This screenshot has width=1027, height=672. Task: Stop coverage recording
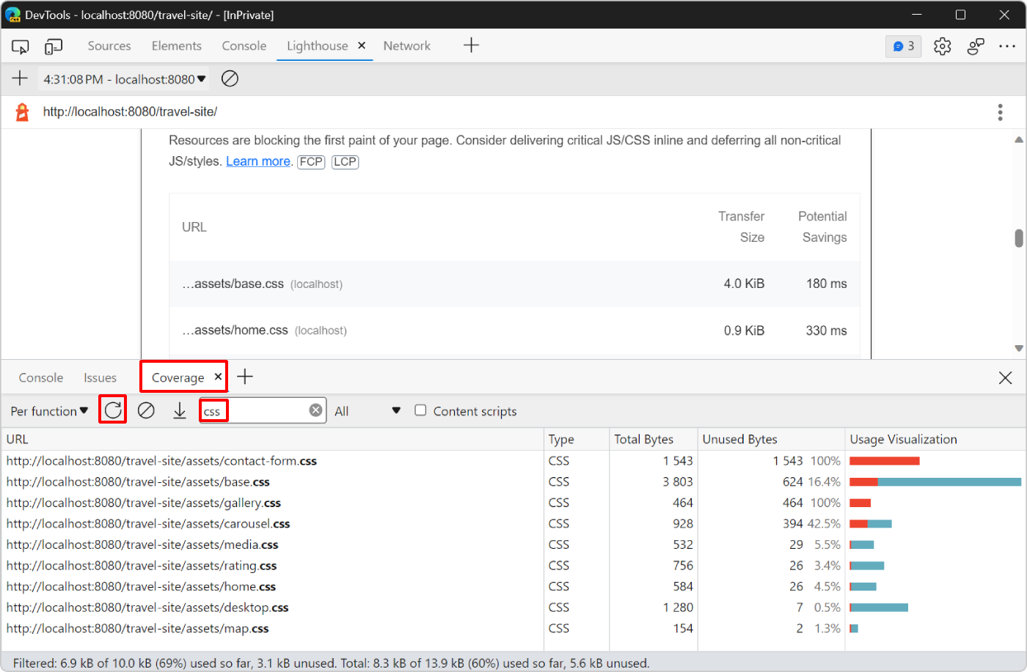click(x=146, y=410)
